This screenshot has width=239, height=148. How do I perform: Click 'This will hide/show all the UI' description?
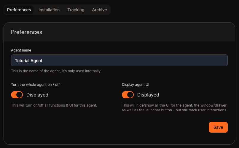point(175,108)
